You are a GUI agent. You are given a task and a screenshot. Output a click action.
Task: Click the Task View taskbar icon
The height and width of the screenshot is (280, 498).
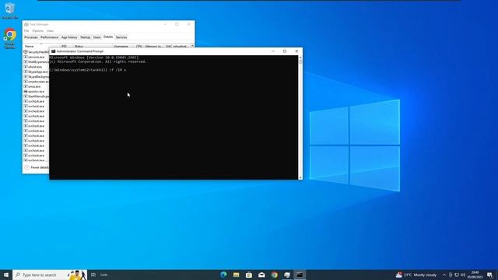coord(93,275)
